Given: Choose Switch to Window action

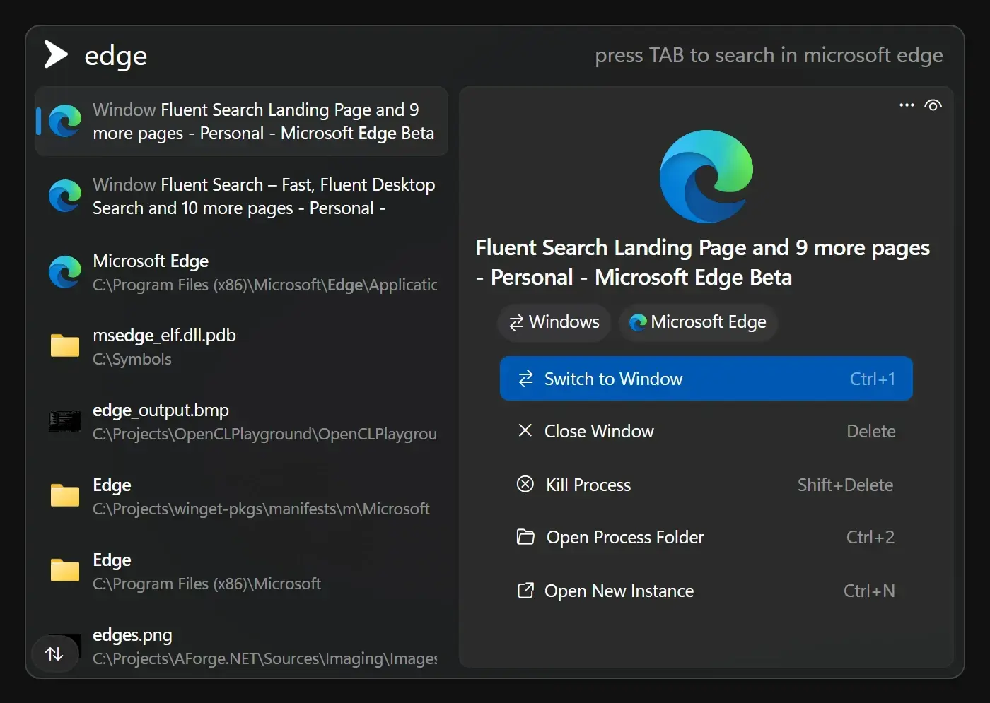Looking at the screenshot, I should [706, 379].
